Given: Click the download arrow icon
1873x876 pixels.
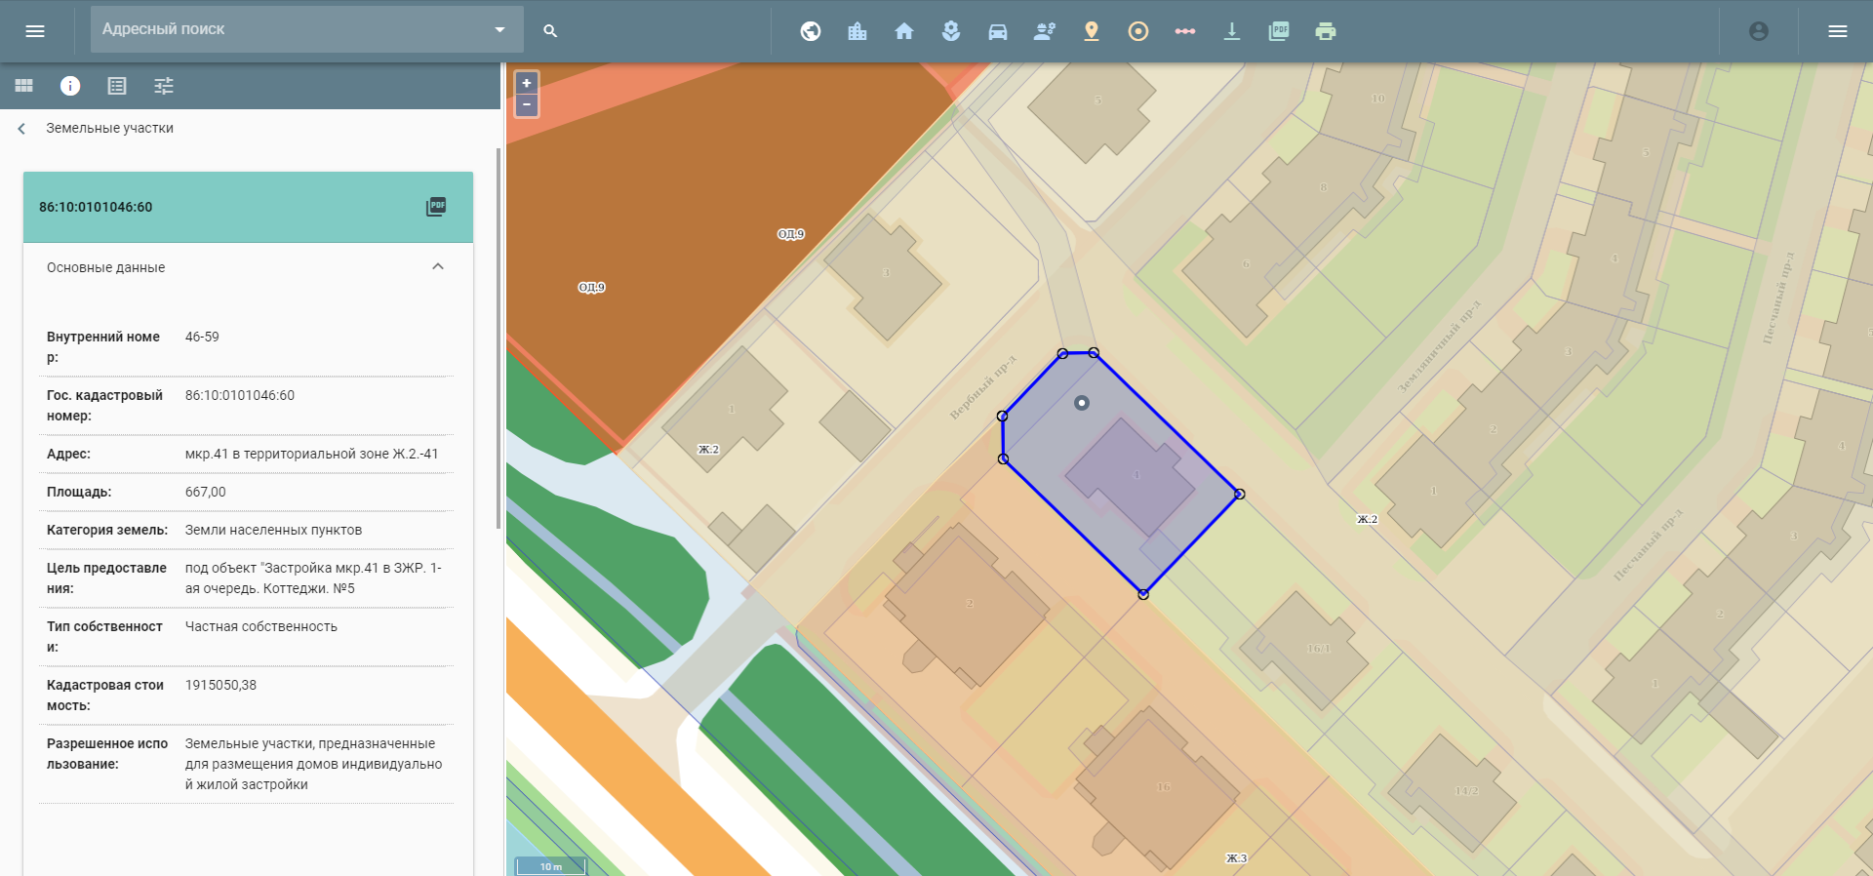Looking at the screenshot, I should tap(1231, 31).
